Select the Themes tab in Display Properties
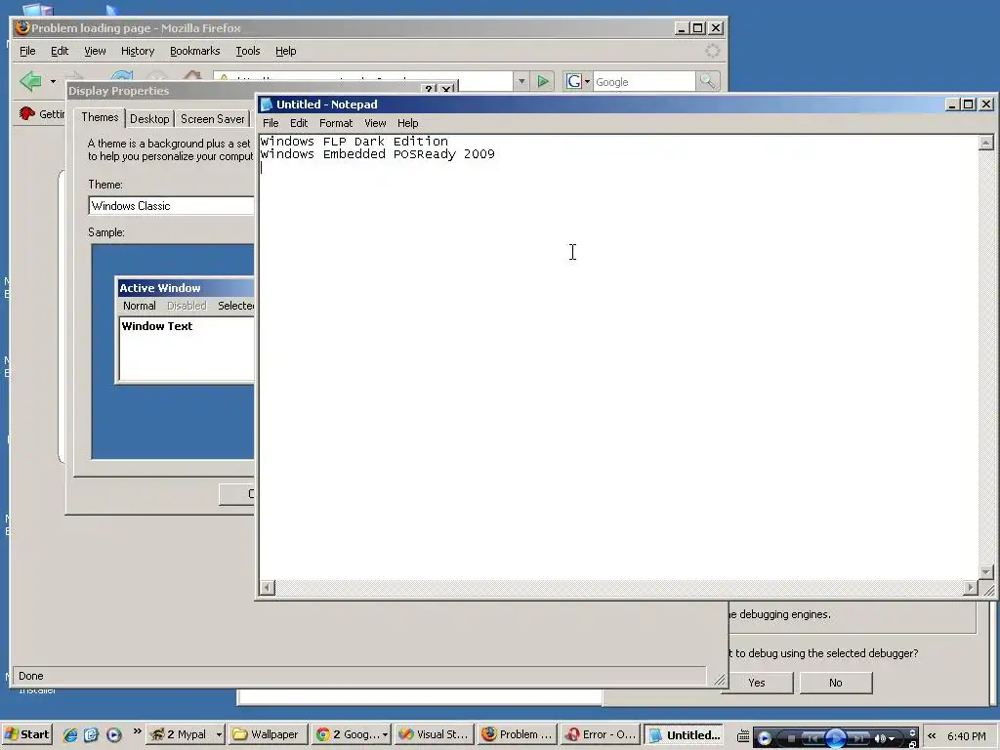Screen dimensions: 1000x750 (100, 117)
